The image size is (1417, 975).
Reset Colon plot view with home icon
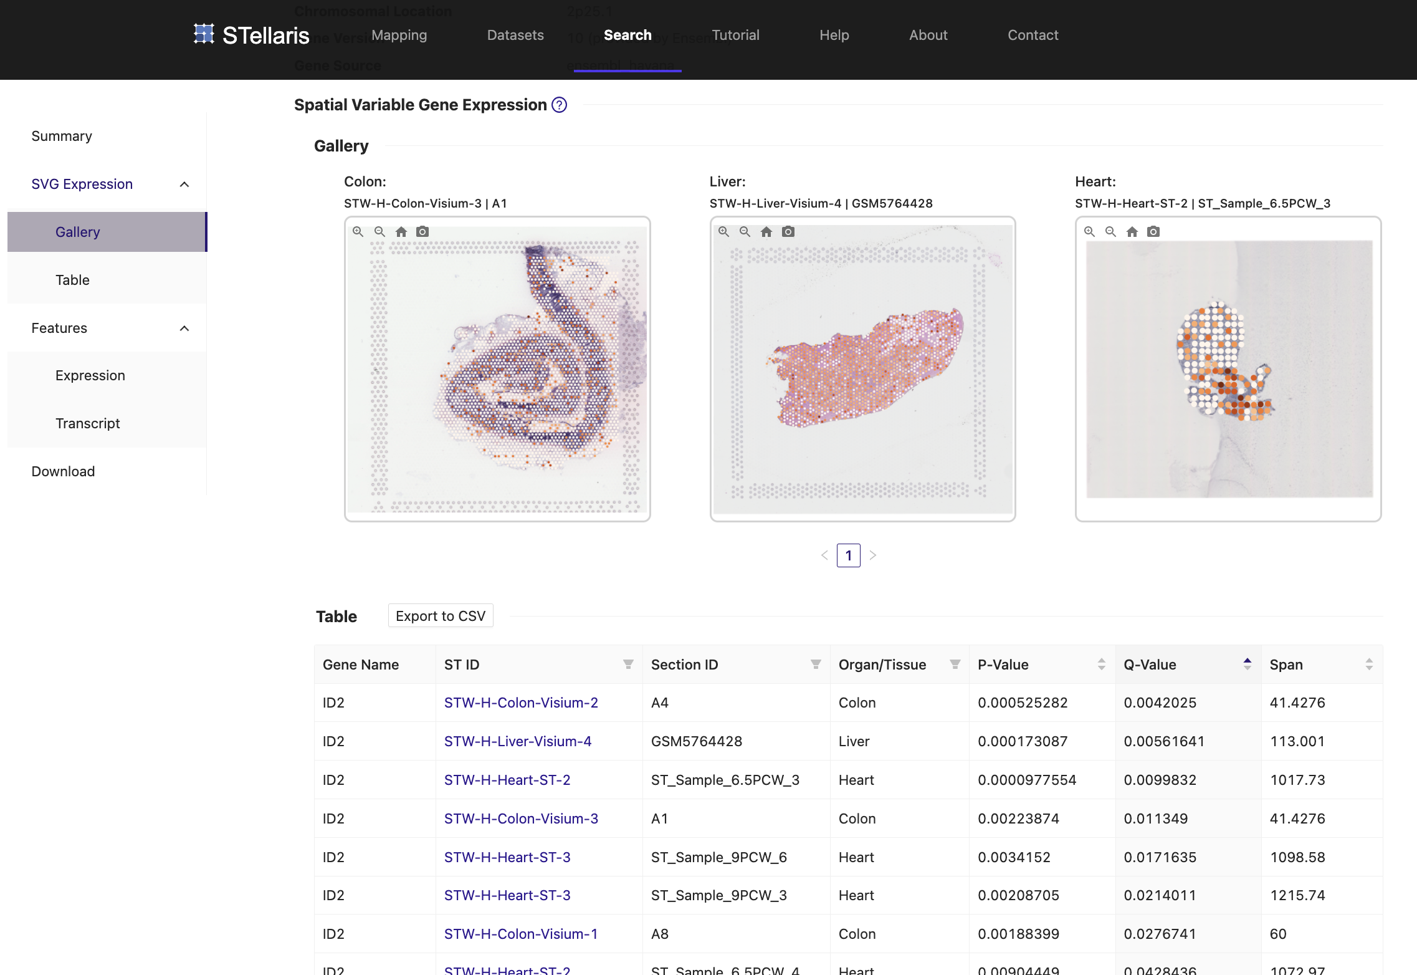(401, 231)
